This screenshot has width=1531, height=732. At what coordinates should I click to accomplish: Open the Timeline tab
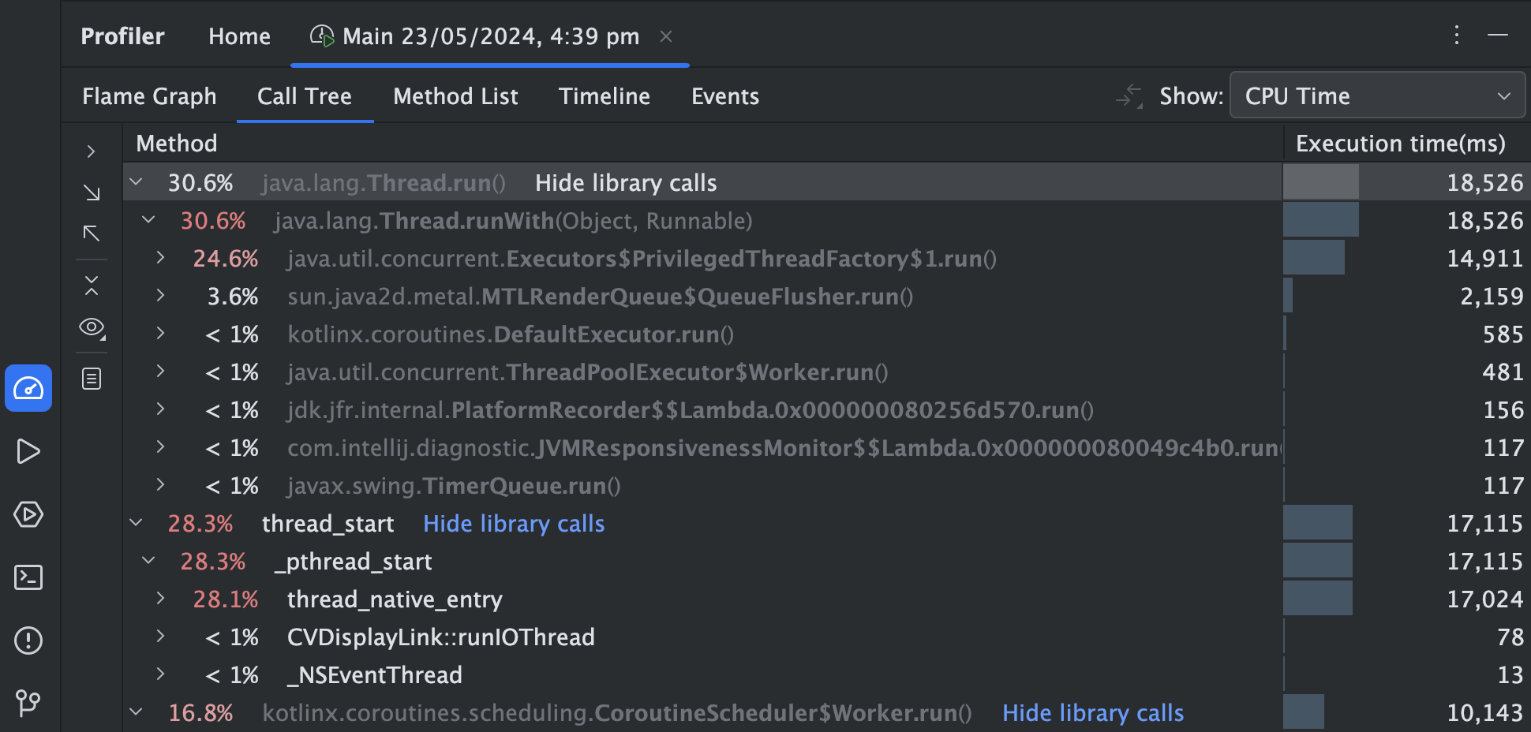tap(604, 95)
